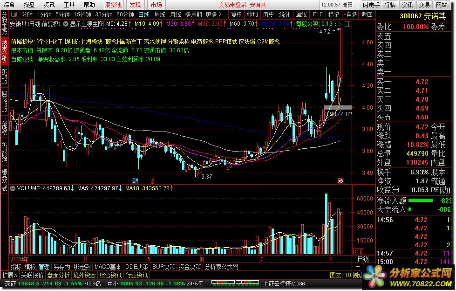The image size is (456, 291).
Task: Select the 周线 weekly period
Action: [159, 14]
